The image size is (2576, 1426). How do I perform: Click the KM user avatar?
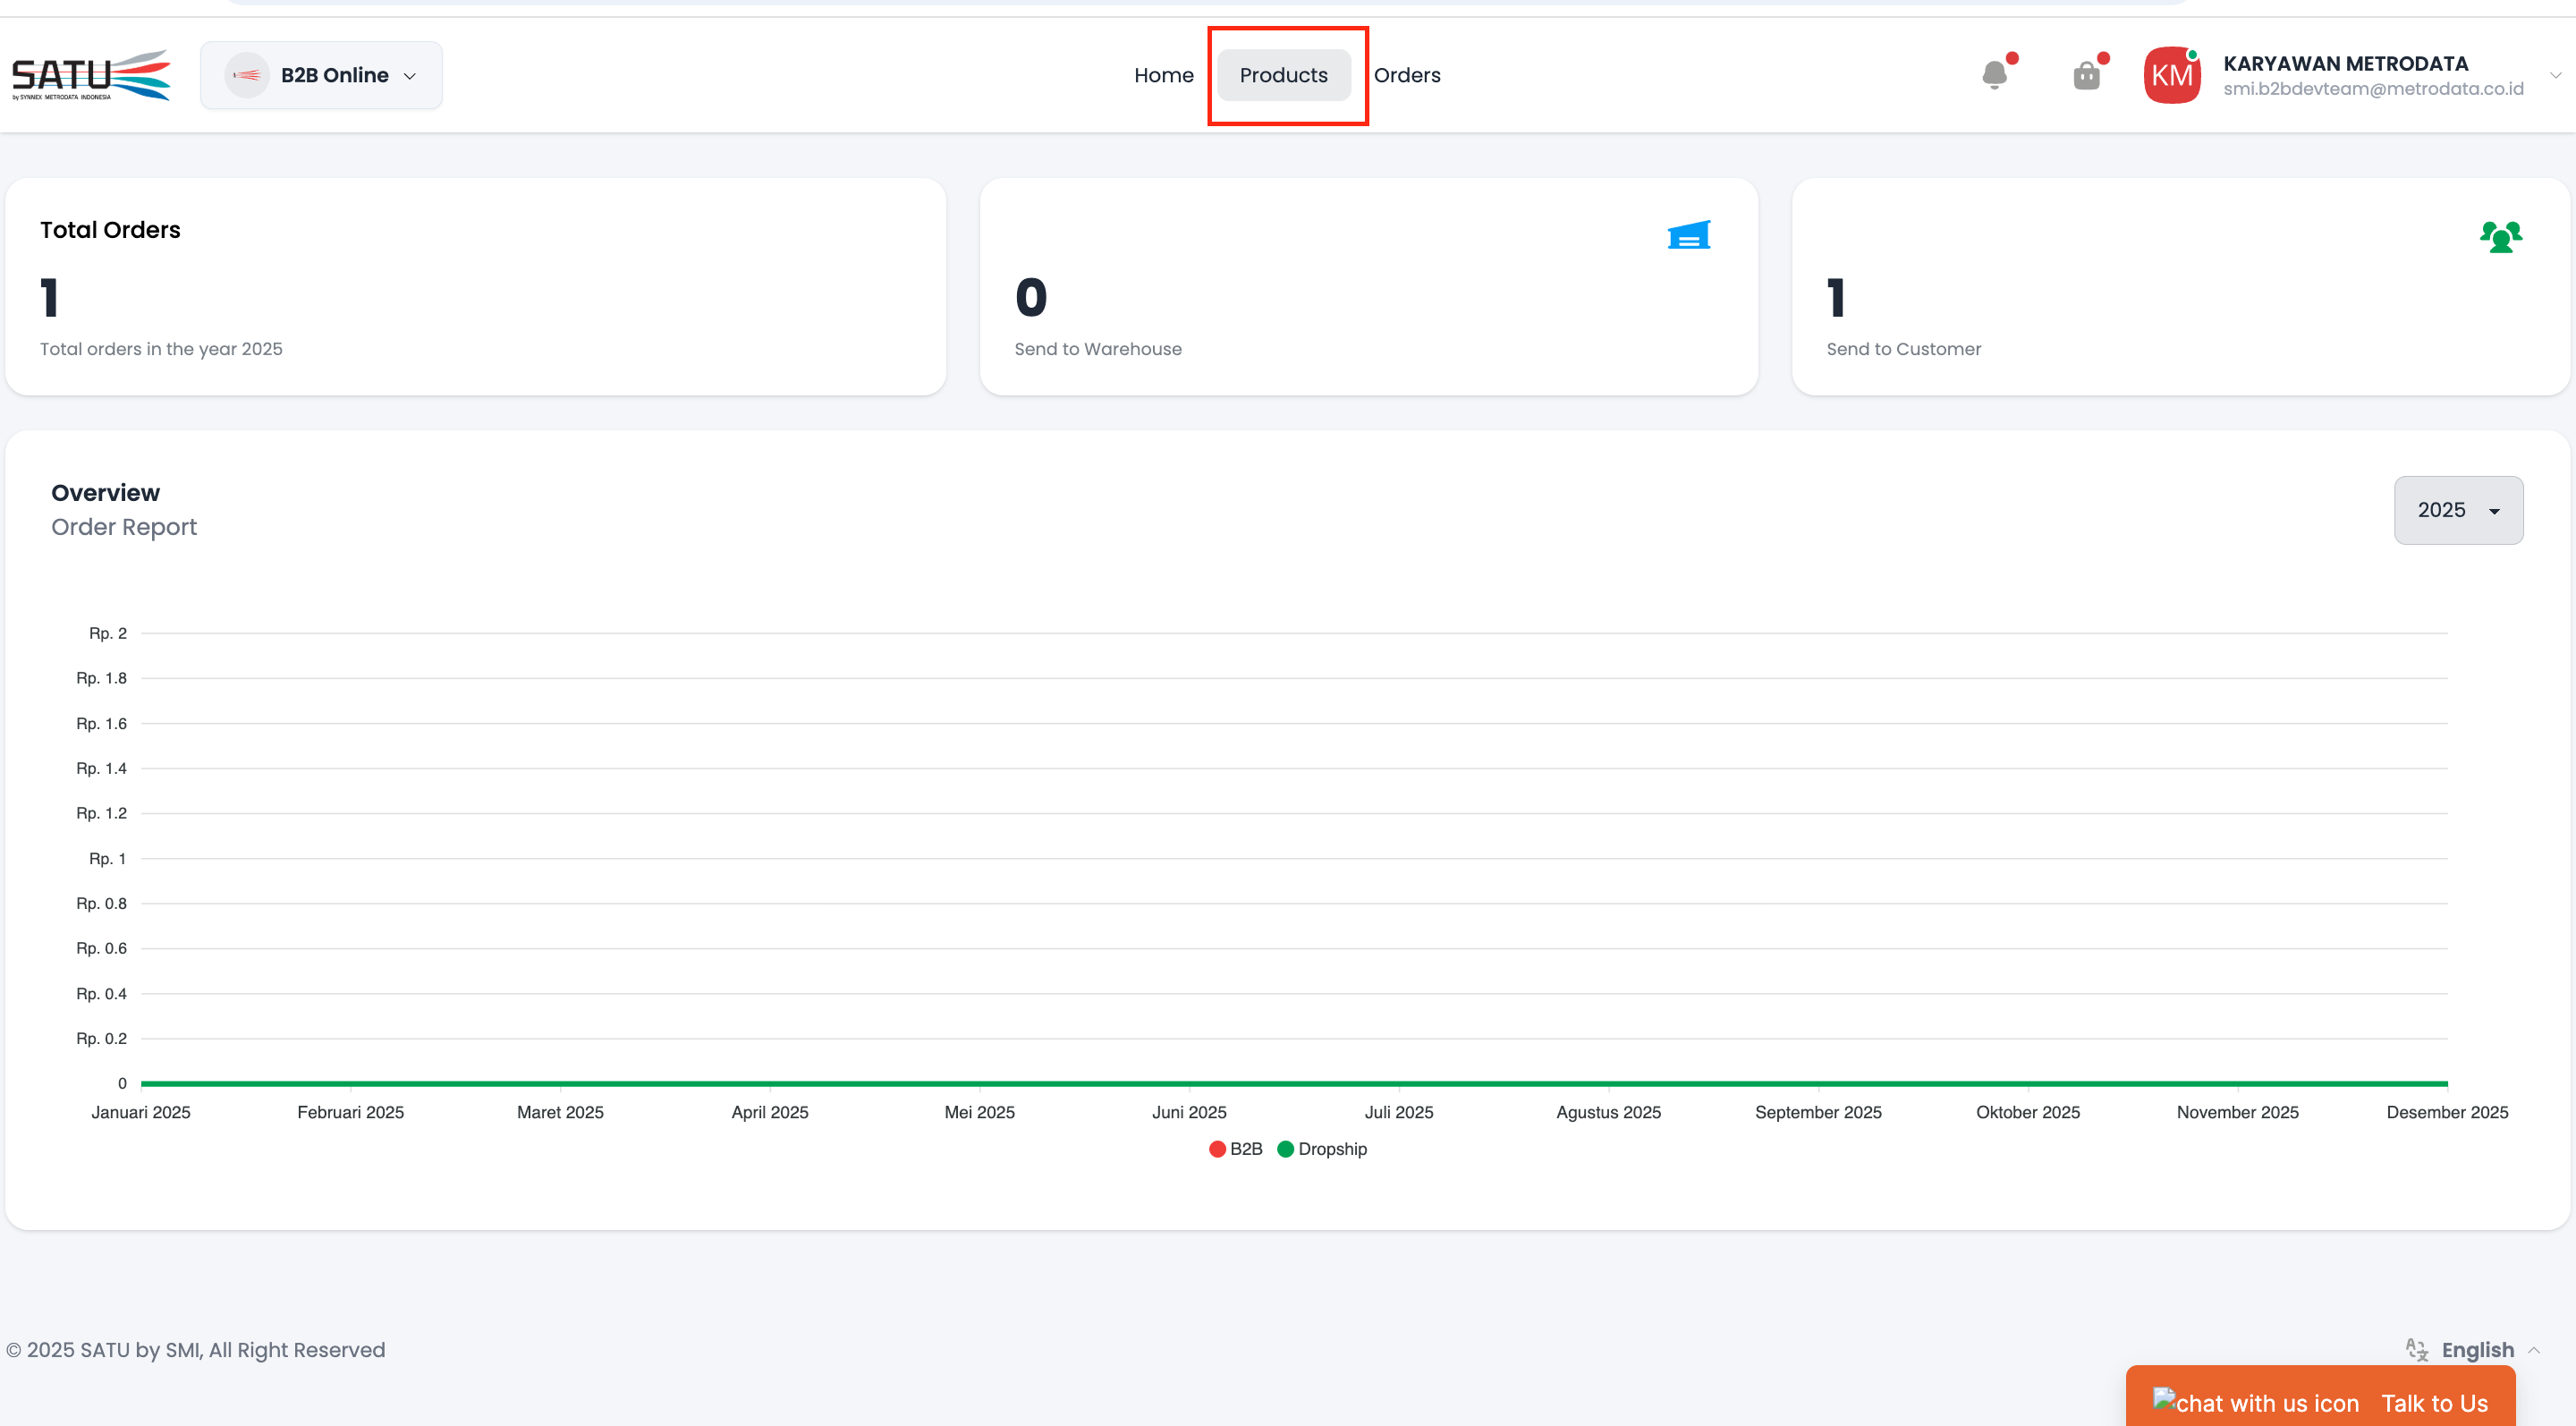coord(2171,75)
